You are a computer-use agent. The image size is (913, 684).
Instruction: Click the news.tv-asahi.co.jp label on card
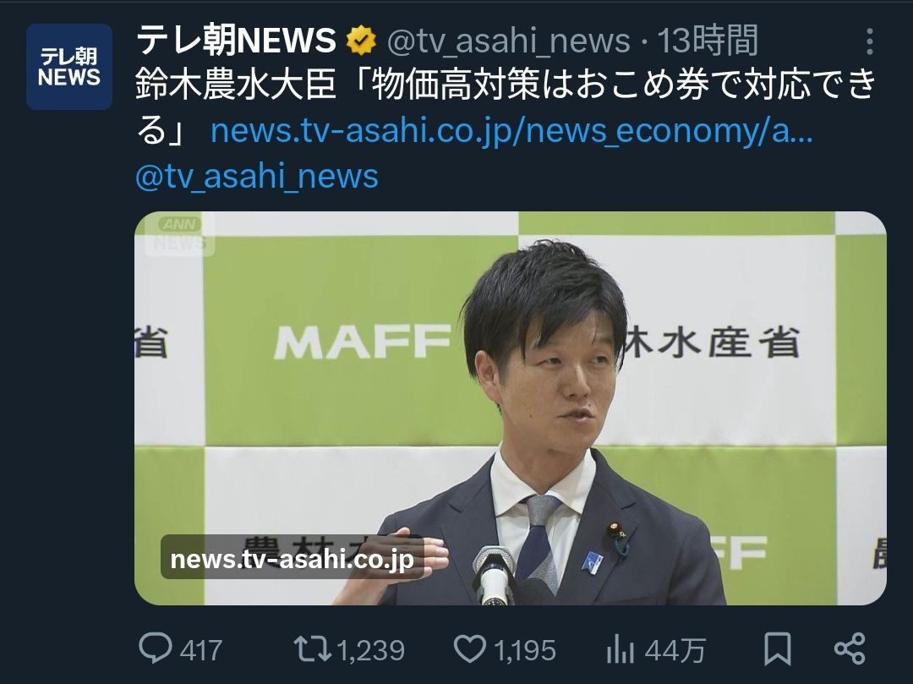[292, 558]
